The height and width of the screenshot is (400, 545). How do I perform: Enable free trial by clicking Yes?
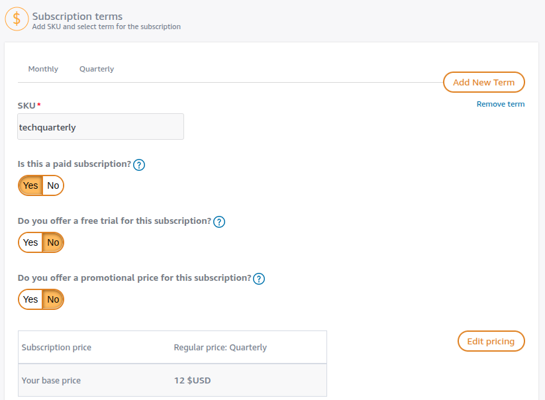(30, 242)
